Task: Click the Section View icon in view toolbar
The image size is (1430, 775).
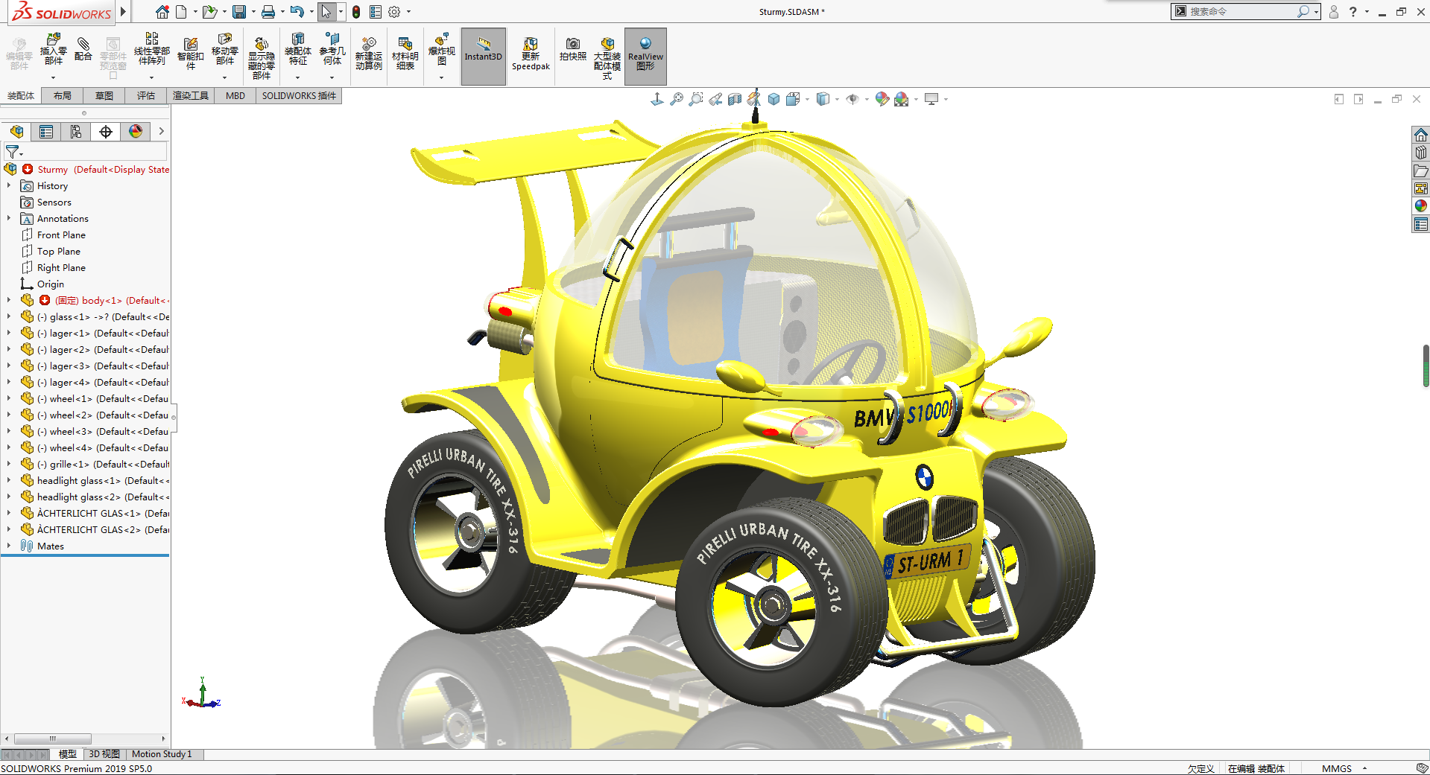Action: (x=735, y=99)
